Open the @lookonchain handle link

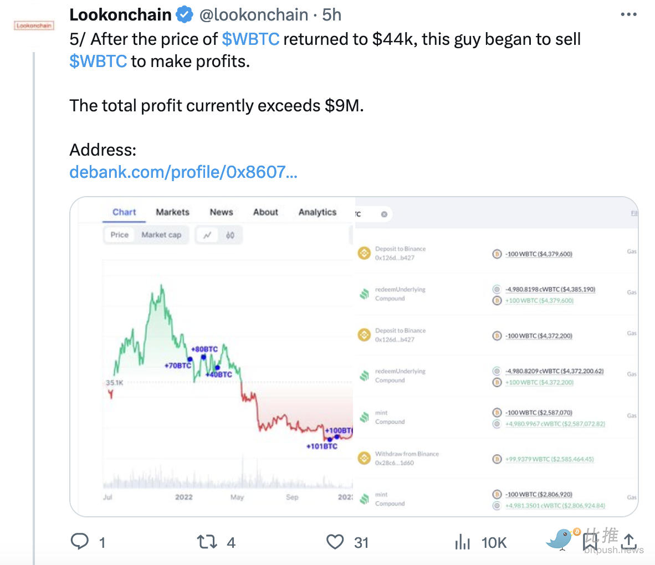253,15
